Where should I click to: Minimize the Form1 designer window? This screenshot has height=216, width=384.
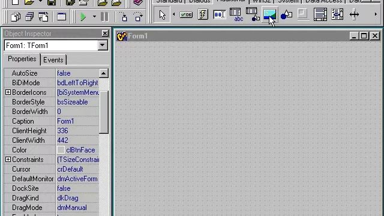353,36
